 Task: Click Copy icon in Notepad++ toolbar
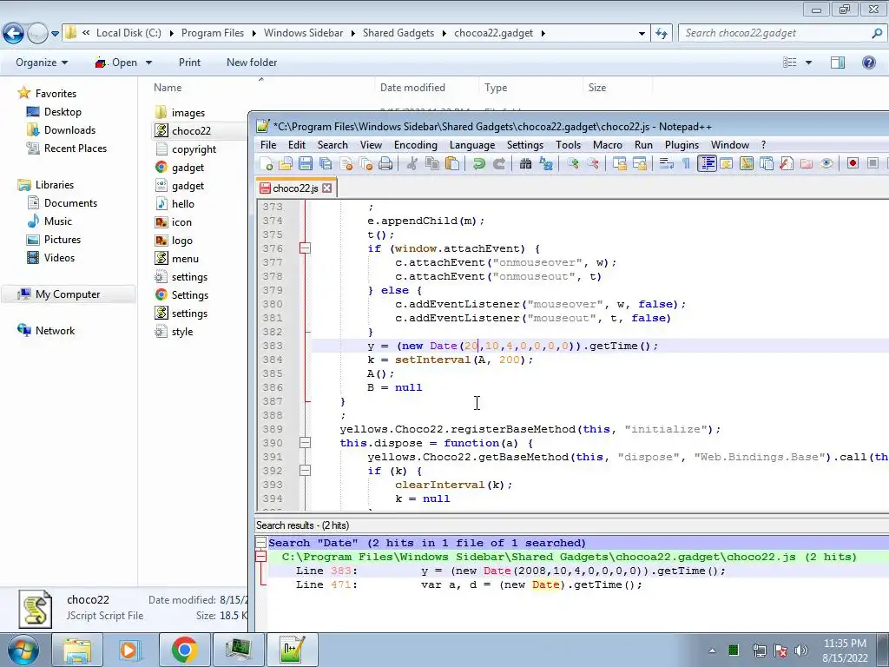point(432,164)
